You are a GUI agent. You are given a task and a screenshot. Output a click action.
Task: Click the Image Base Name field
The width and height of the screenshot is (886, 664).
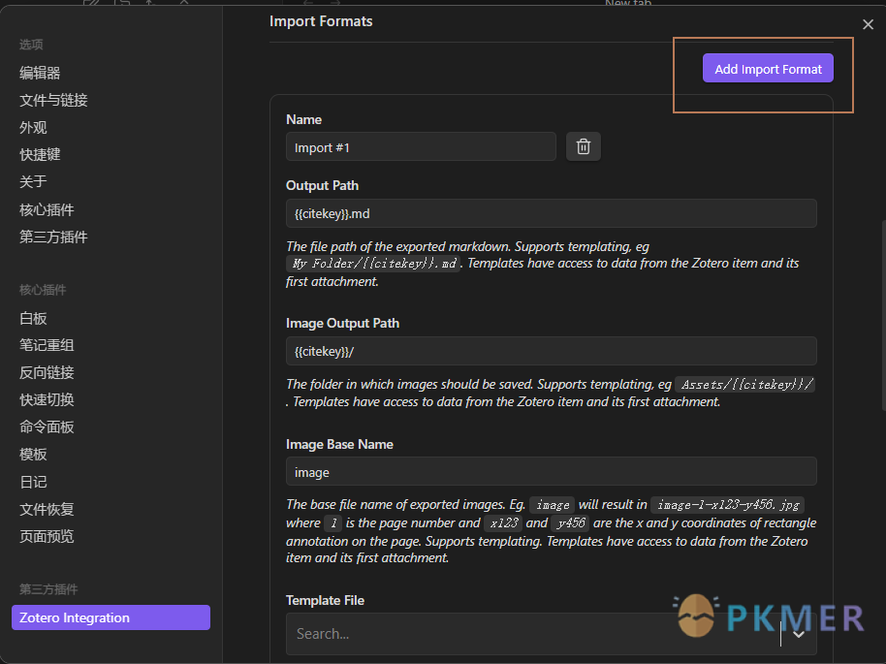pos(551,472)
